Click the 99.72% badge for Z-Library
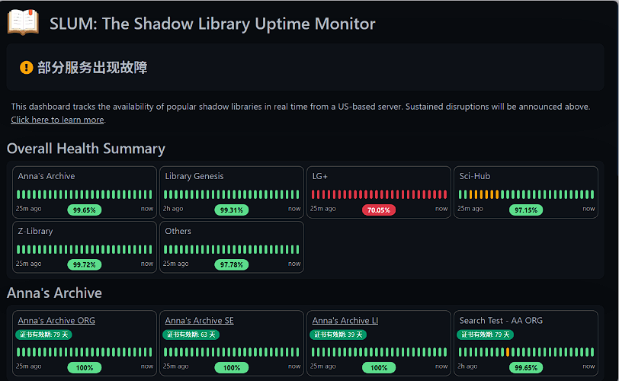The width and height of the screenshot is (619, 381). 85,264
